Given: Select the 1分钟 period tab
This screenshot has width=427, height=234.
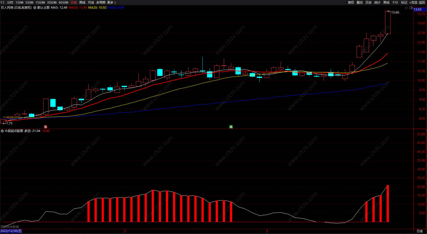Looking at the screenshot, I should [x=20, y=3].
